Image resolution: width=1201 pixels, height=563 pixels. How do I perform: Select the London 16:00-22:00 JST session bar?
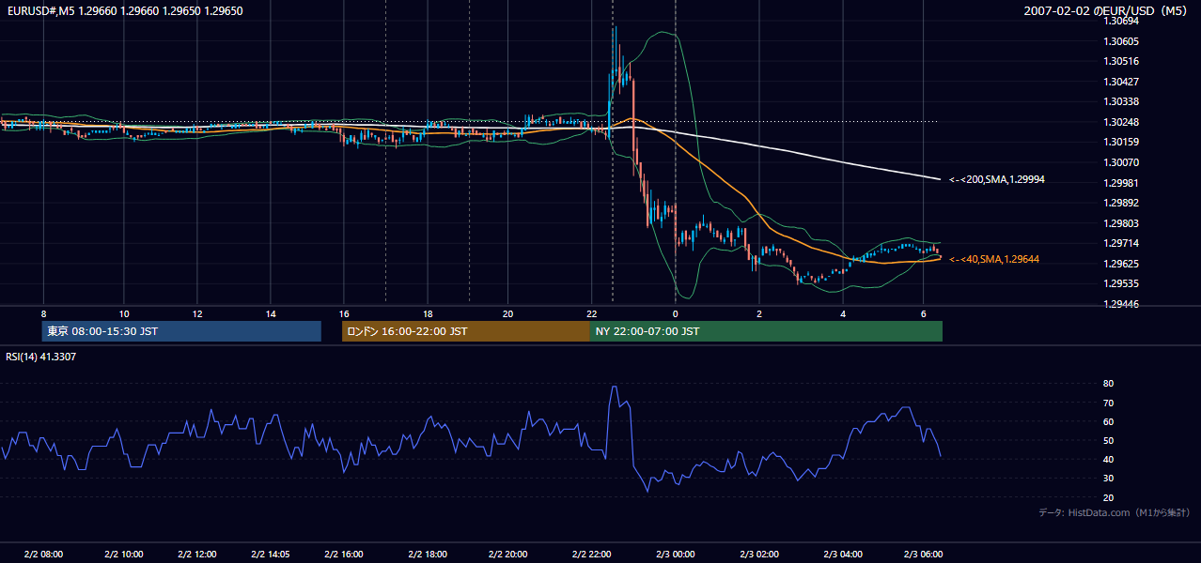pos(465,331)
